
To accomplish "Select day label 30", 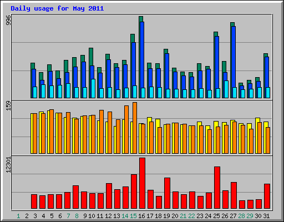I will [x=258, y=216].
